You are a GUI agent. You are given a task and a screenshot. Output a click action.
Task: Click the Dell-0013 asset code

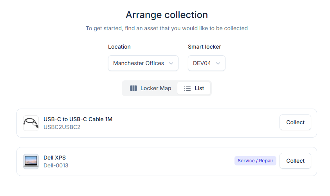click(x=56, y=166)
